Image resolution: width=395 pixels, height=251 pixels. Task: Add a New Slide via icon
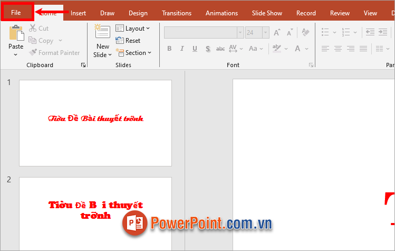click(x=102, y=31)
